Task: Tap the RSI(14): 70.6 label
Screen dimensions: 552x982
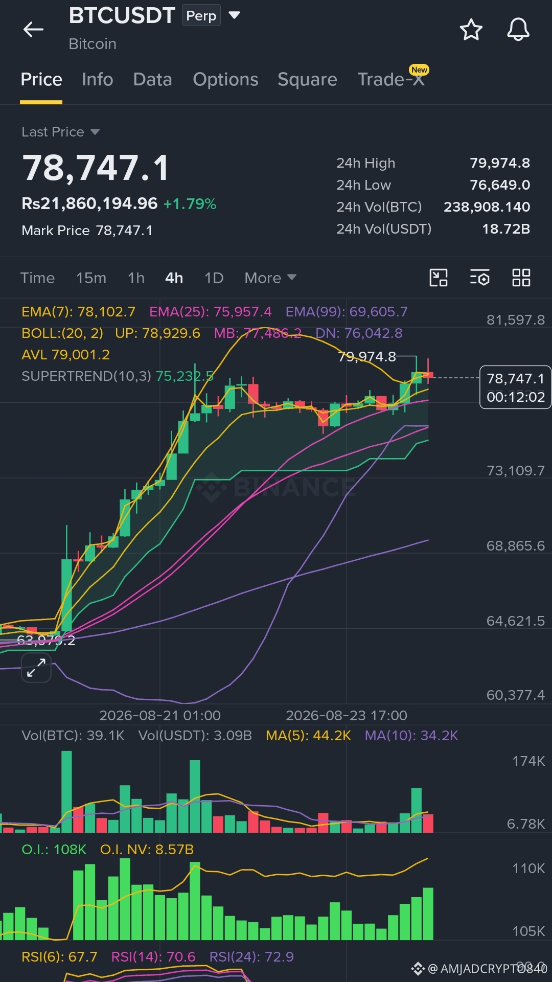Action: pos(153,956)
